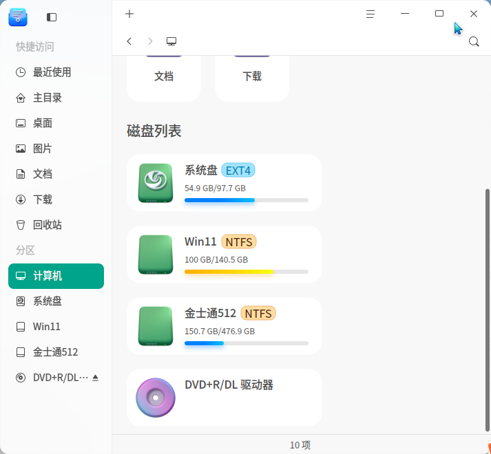This screenshot has height=454, width=491.
Task: Click the Win11 yellow usage bar
Action: click(x=247, y=272)
